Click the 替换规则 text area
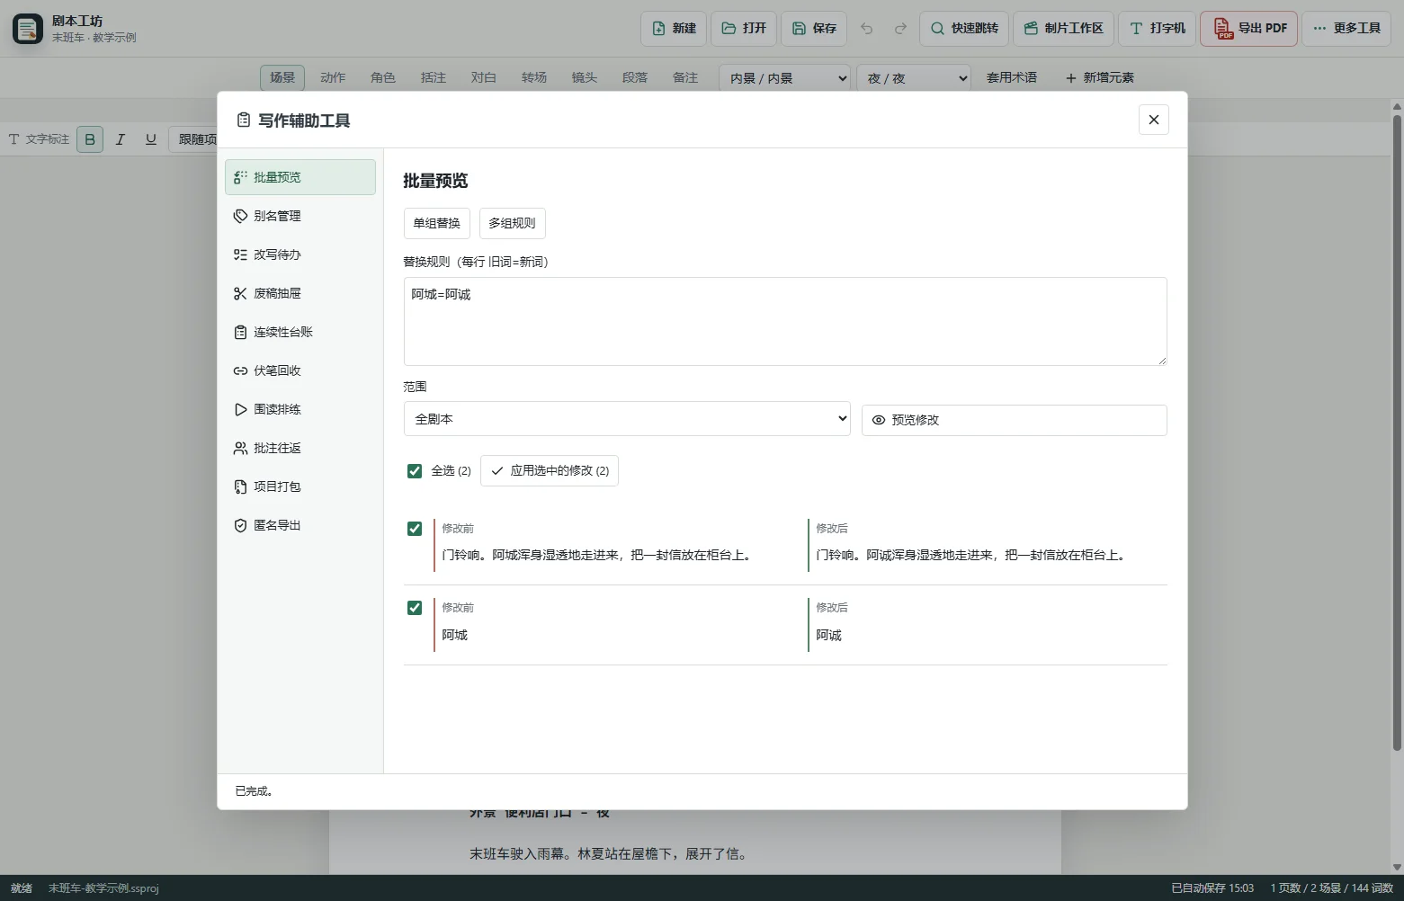The width and height of the screenshot is (1404, 901). point(785,322)
